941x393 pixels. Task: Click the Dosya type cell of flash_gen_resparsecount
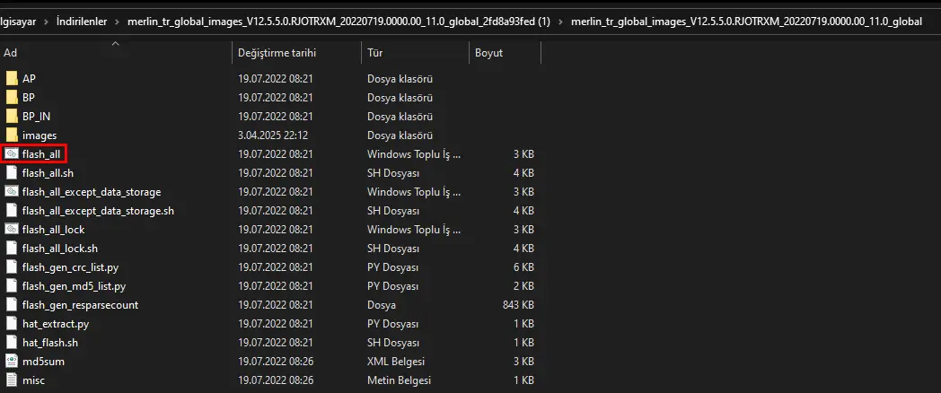pos(381,305)
